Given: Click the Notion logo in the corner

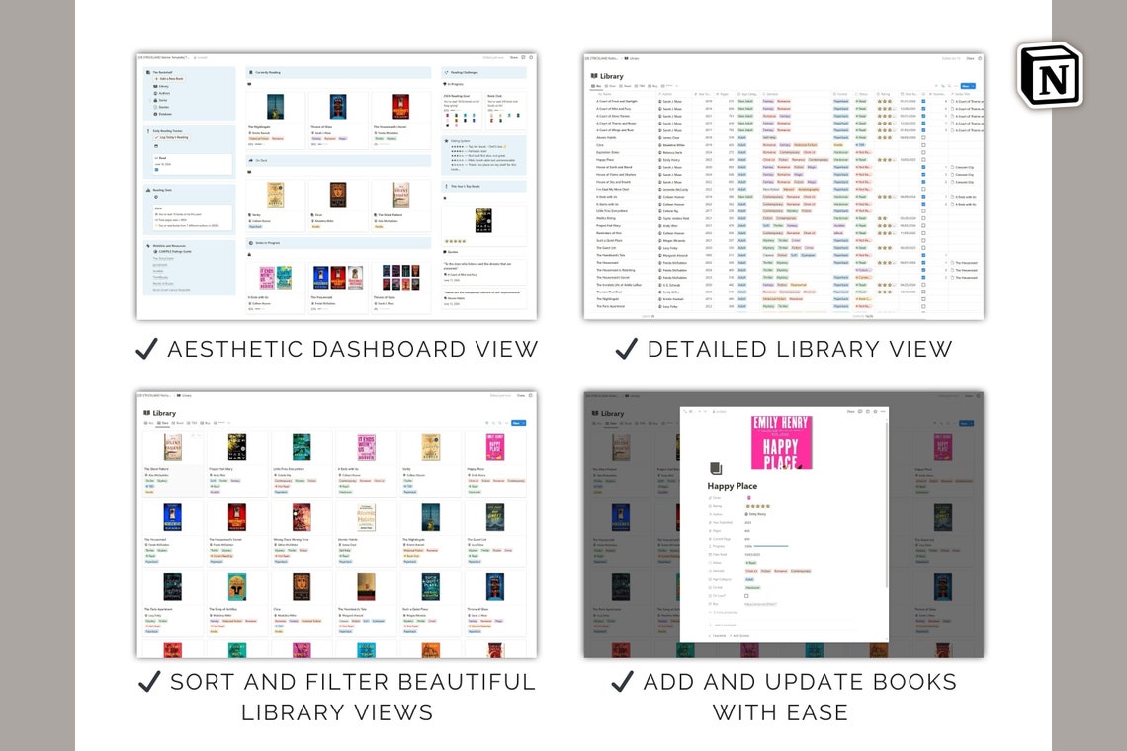Looking at the screenshot, I should pos(1050,74).
